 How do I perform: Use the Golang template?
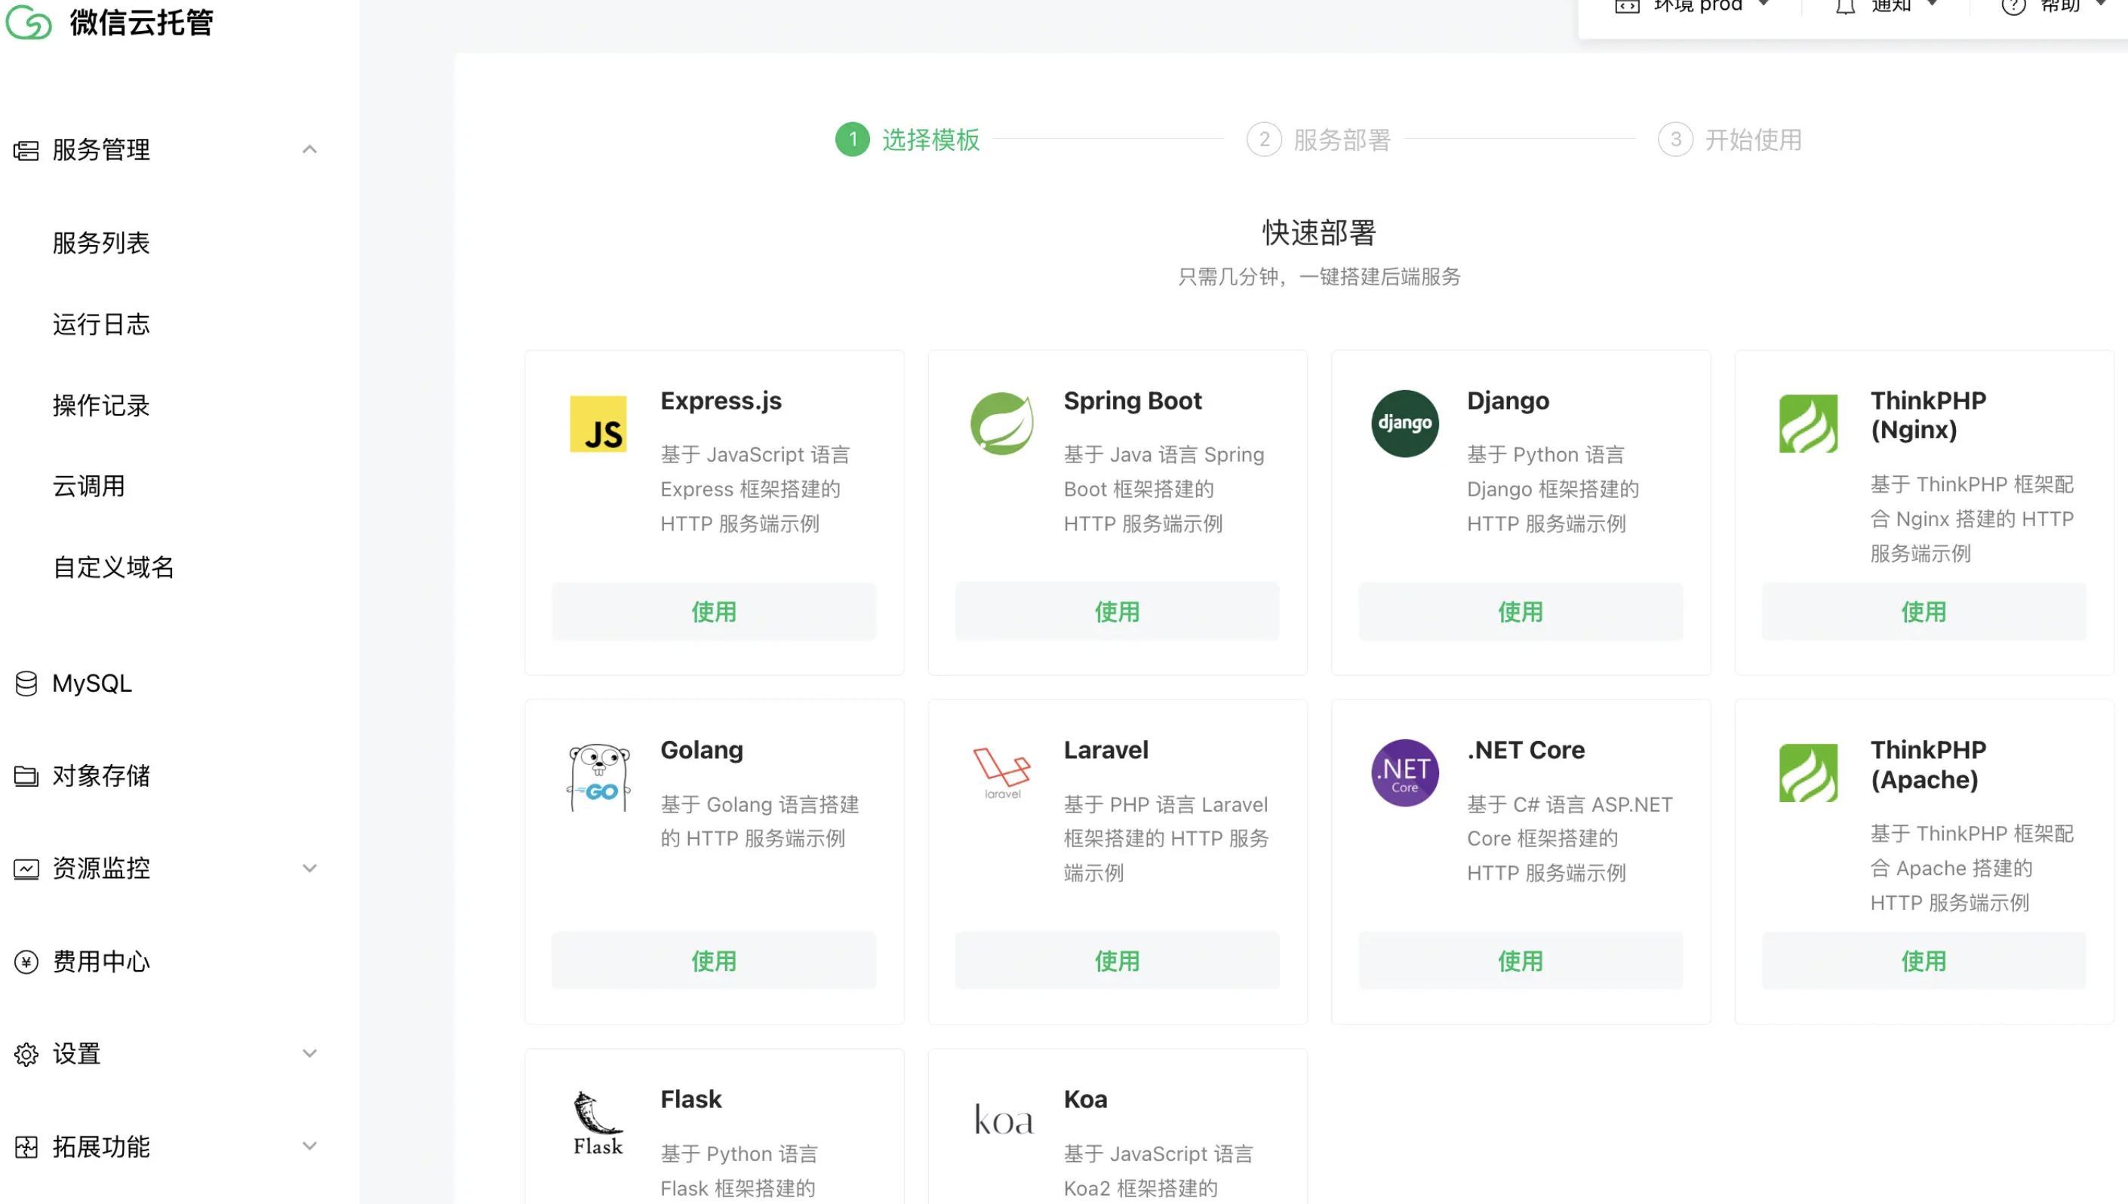point(714,962)
